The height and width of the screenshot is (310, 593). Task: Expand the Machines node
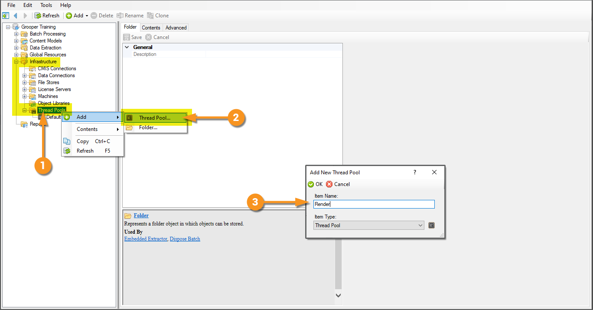25,96
